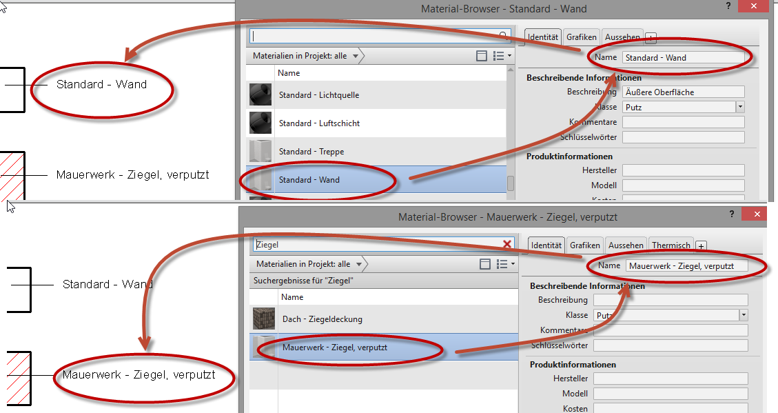
Task: Select the Standard - Treppe material thumbnail
Action: coord(260,151)
